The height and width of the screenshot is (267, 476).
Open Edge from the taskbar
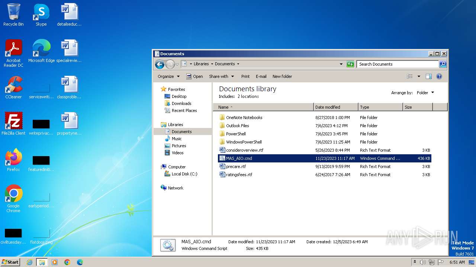pyautogui.click(x=80, y=262)
